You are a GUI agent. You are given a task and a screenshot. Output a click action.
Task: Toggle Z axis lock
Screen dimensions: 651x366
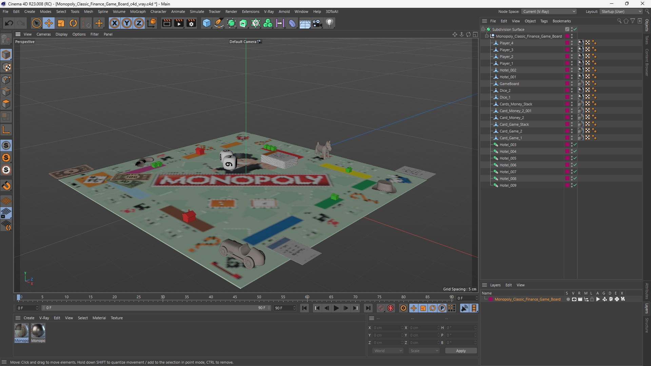pos(139,23)
